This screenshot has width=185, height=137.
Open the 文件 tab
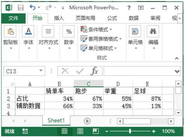13,18
